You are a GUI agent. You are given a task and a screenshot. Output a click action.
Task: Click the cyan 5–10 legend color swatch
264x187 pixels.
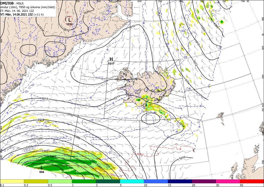(x=132, y=181)
